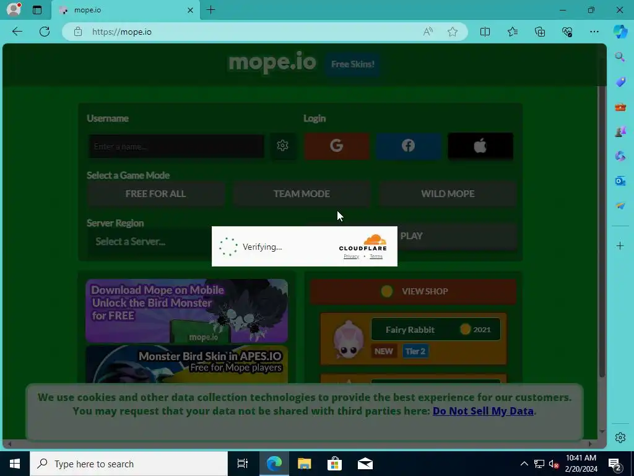Open sidebar Microsoft 365 icon
Screen dimensions: 634x476
620,156
